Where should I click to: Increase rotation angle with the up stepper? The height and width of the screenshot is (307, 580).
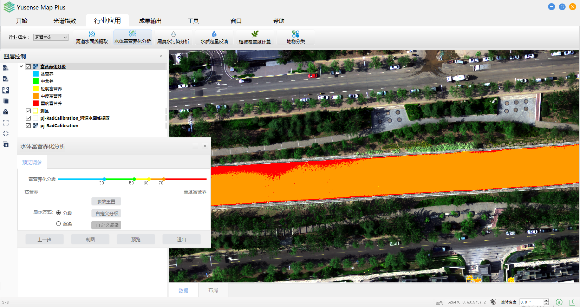546,300
